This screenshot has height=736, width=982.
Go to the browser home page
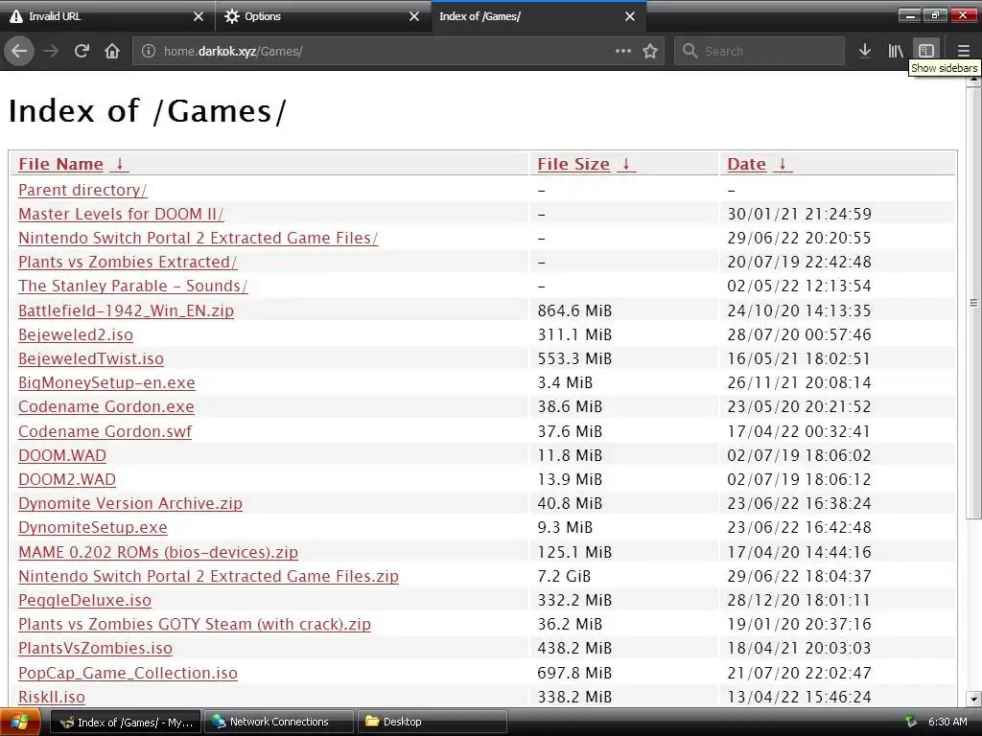112,51
